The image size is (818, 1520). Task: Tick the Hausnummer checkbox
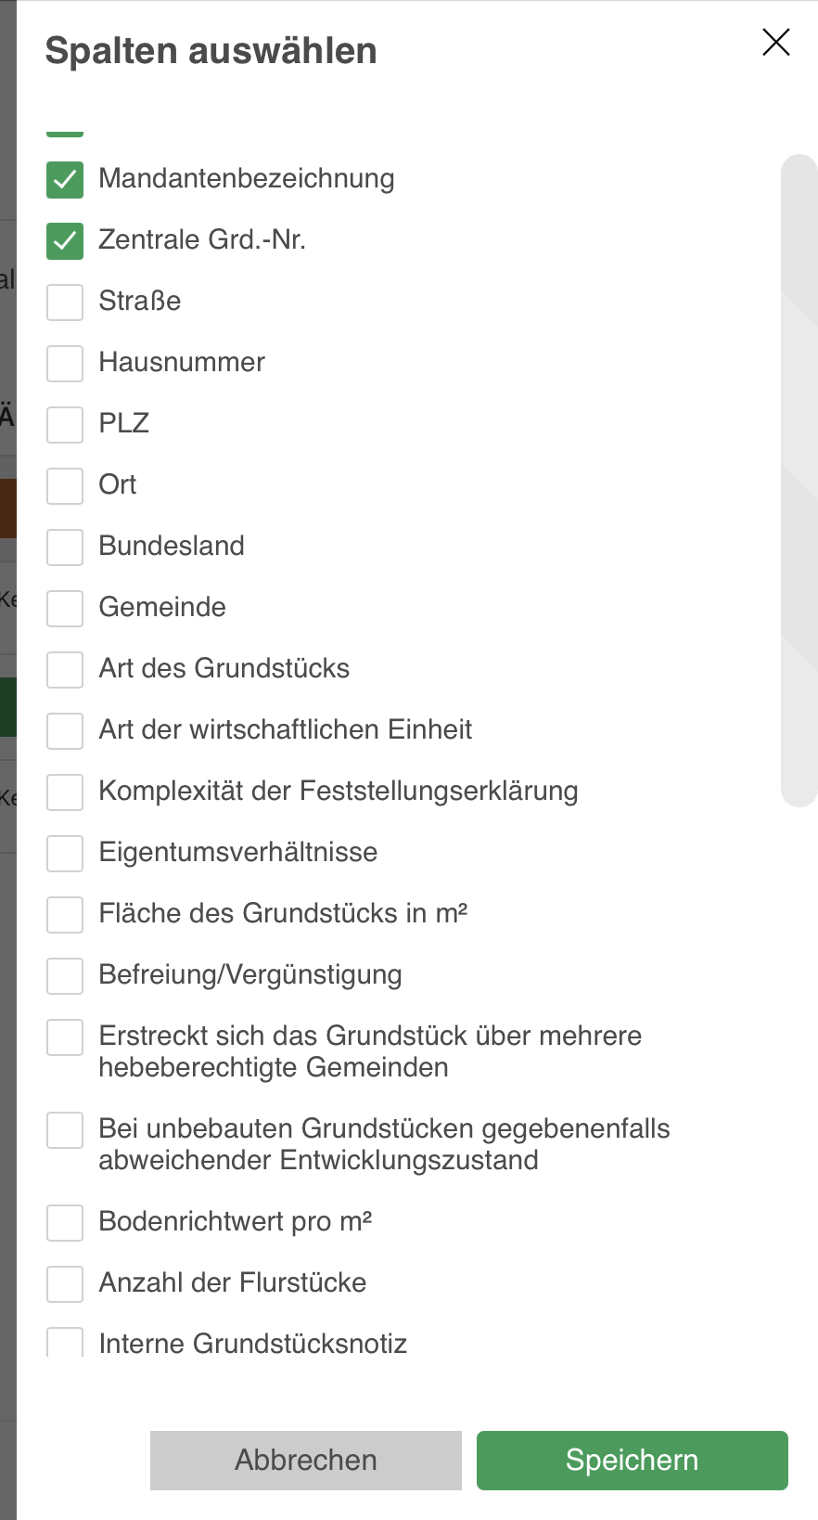pyautogui.click(x=65, y=364)
